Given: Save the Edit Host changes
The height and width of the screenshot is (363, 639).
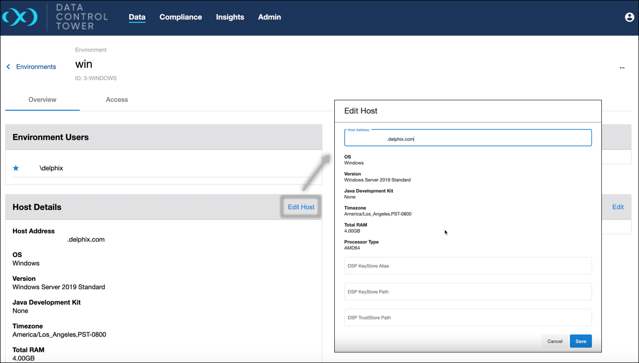Looking at the screenshot, I should tap(580, 341).
